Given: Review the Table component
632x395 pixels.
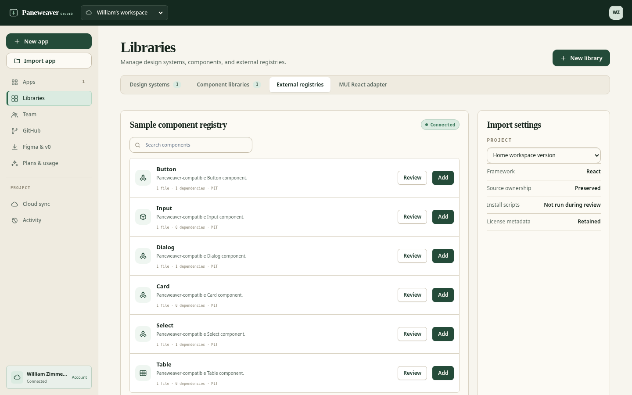Looking at the screenshot, I should (412, 373).
